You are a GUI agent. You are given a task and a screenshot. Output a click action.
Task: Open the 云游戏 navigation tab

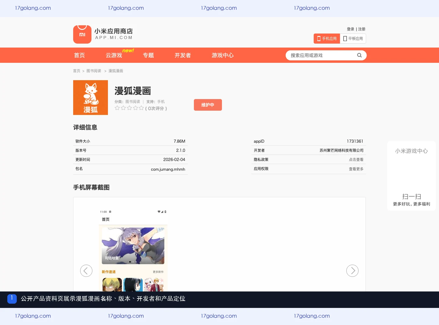pyautogui.click(x=114, y=55)
